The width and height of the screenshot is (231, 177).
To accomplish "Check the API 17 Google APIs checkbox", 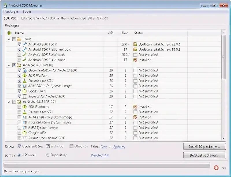I will coord(19,133).
